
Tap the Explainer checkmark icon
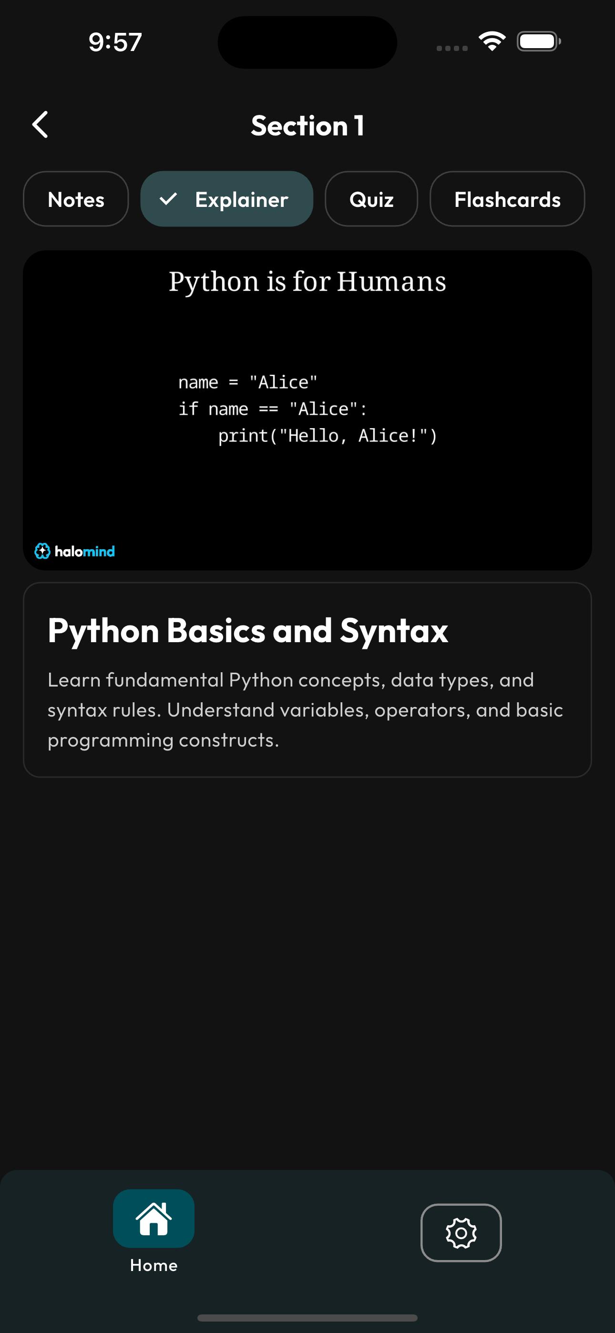168,199
